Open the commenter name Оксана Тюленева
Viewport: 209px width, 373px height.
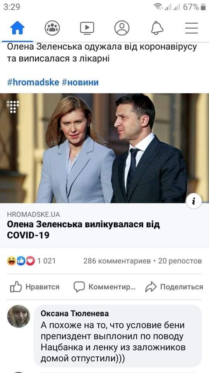(x=75, y=314)
